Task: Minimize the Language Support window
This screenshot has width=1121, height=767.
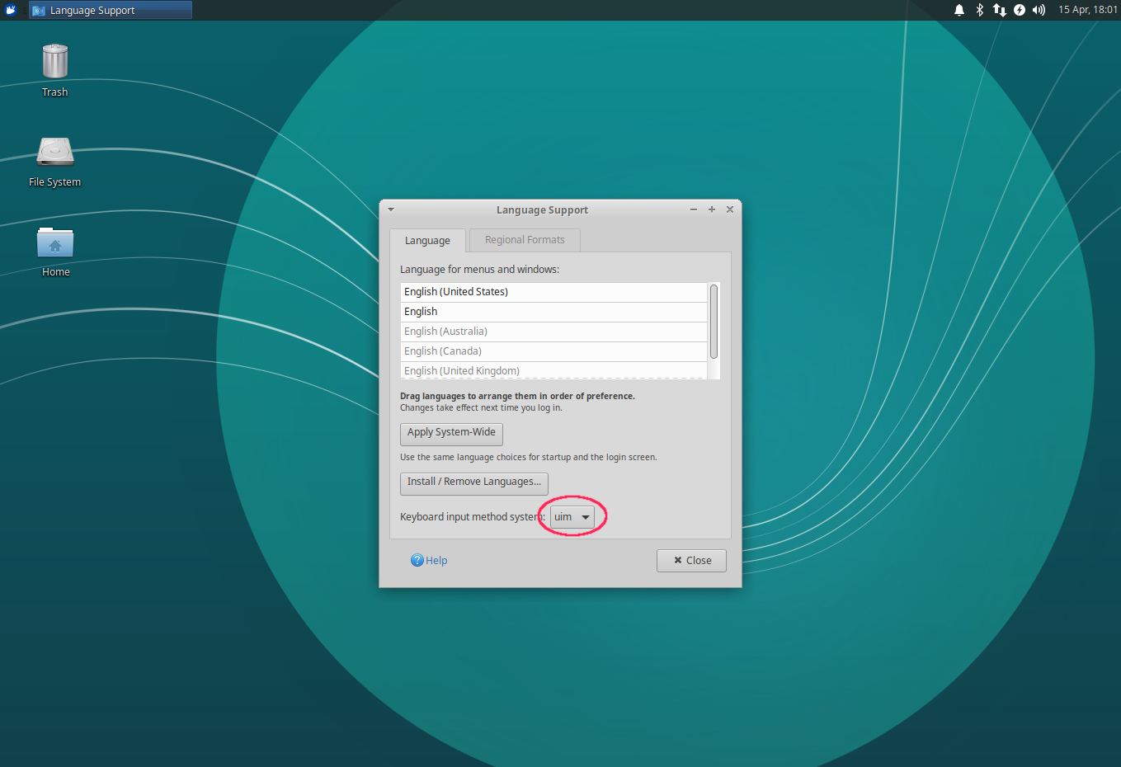Action: 694,209
